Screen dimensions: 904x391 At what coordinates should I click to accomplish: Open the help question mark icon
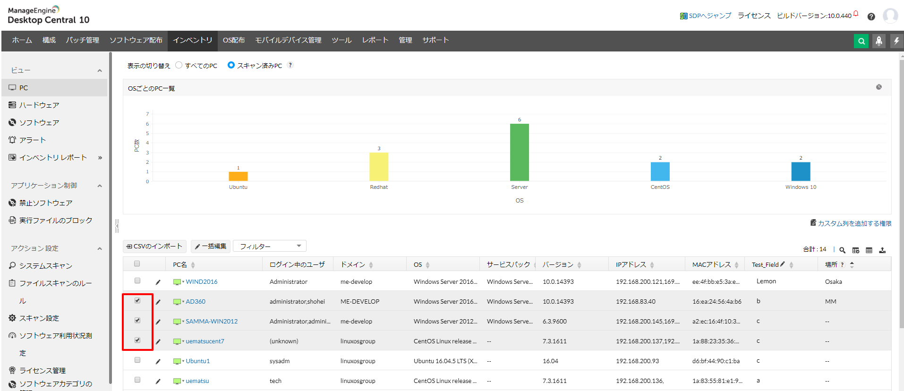click(871, 17)
